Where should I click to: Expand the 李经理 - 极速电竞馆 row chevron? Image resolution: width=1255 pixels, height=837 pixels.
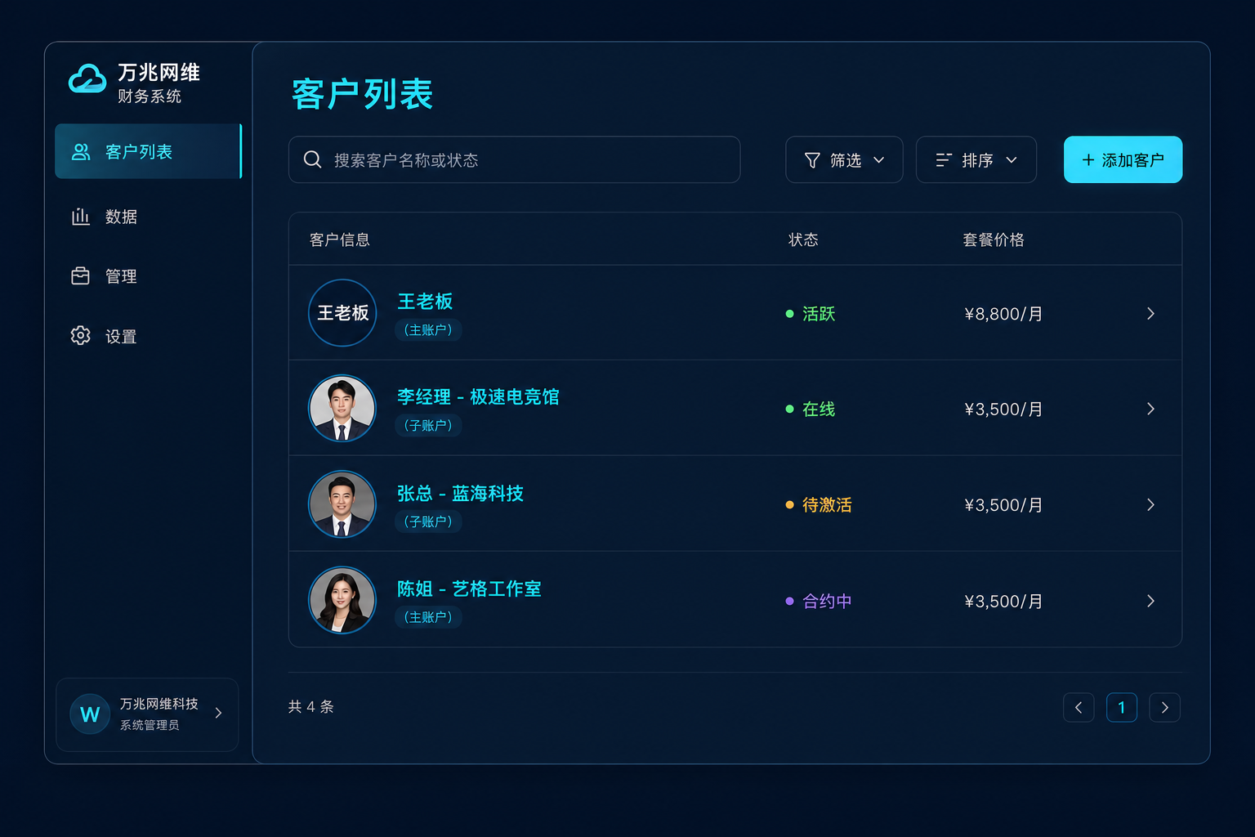tap(1150, 409)
